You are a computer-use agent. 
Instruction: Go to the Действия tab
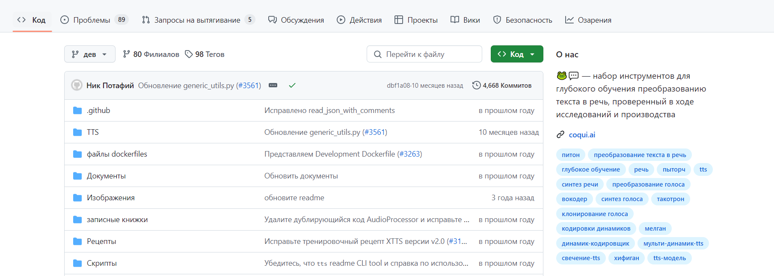(x=359, y=20)
